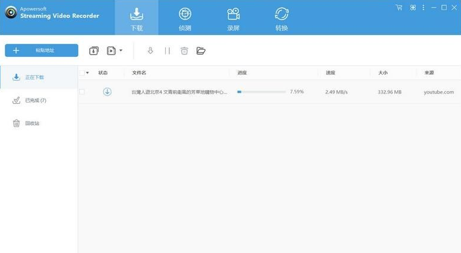
Task: Select the file name starting with 台灣人遊北京4
Action: pos(179,92)
